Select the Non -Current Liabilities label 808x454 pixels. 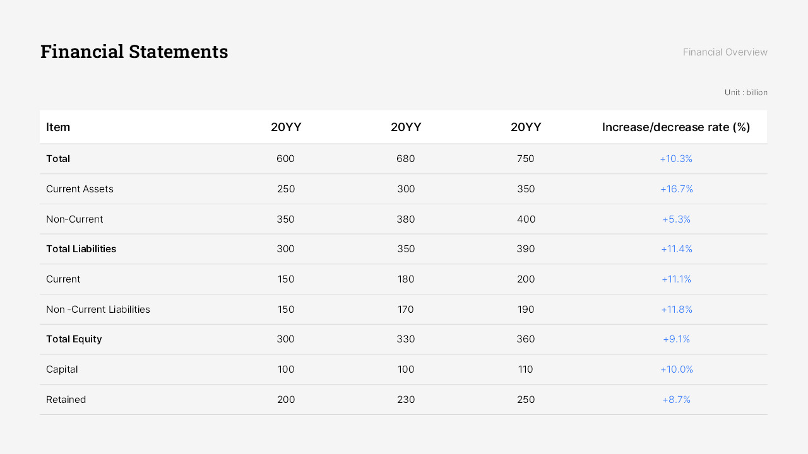98,310
